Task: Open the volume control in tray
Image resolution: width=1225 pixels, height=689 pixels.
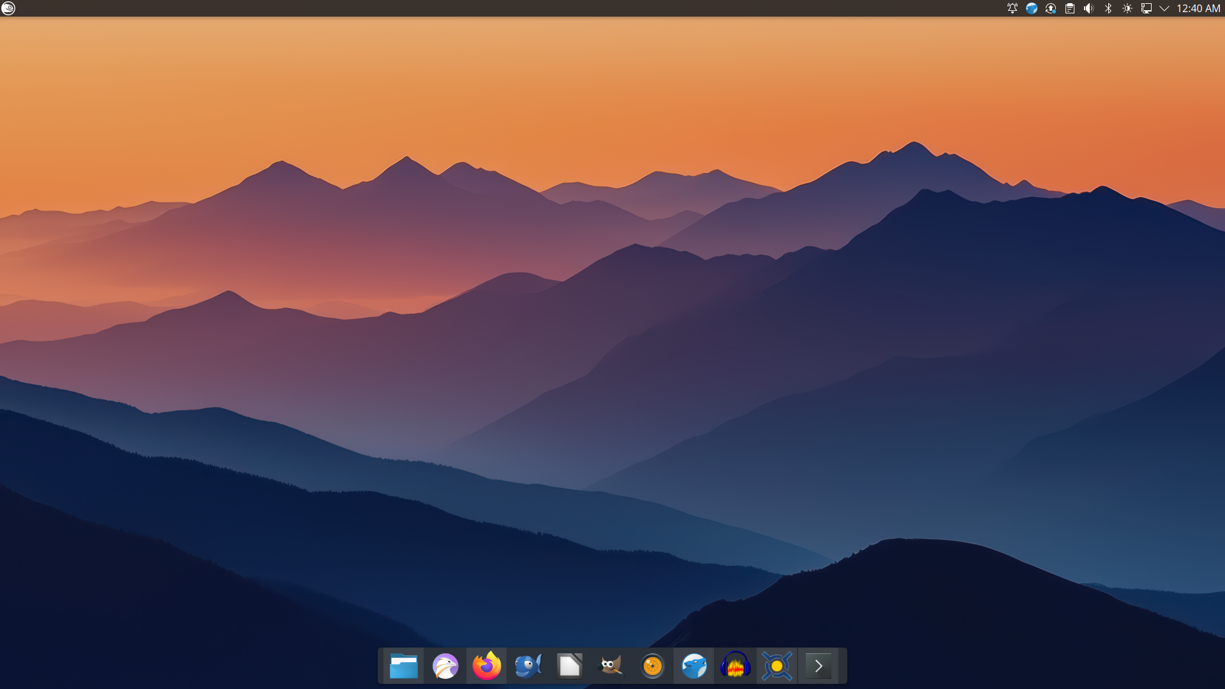Action: point(1088,8)
